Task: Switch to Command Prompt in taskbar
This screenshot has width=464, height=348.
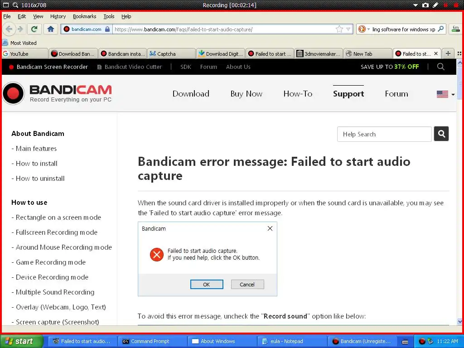Action: coord(153,341)
